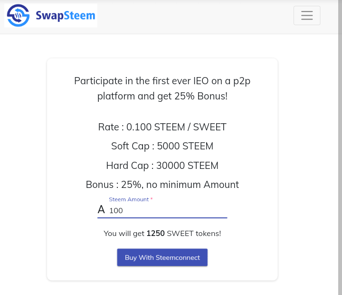Screen dimensions: 342x295
Task: Click the "platform and get 25% Bonus!" line
Action: (162, 96)
